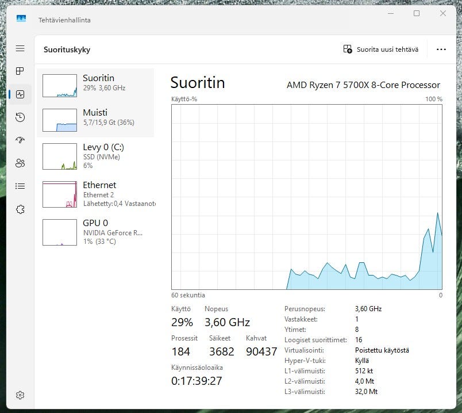Open the Startup apps sidebar icon
Screen dimensions: 462x413
pos(20,140)
